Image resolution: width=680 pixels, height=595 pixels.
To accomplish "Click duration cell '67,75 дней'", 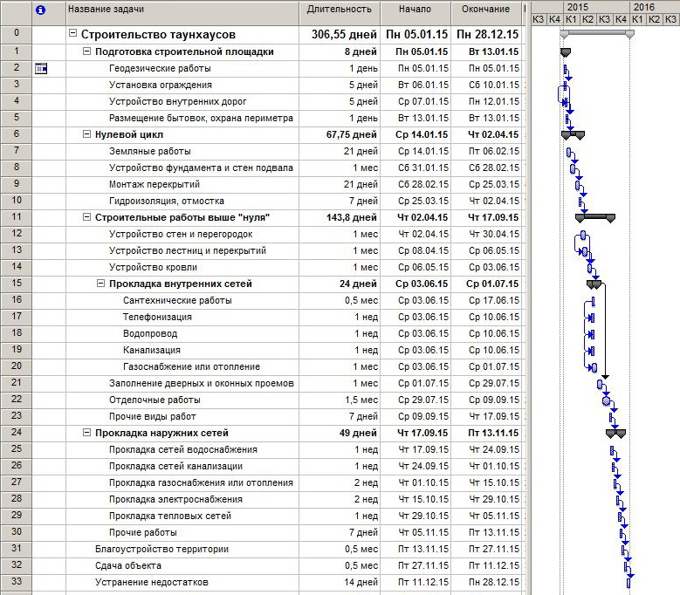I will click(340, 134).
